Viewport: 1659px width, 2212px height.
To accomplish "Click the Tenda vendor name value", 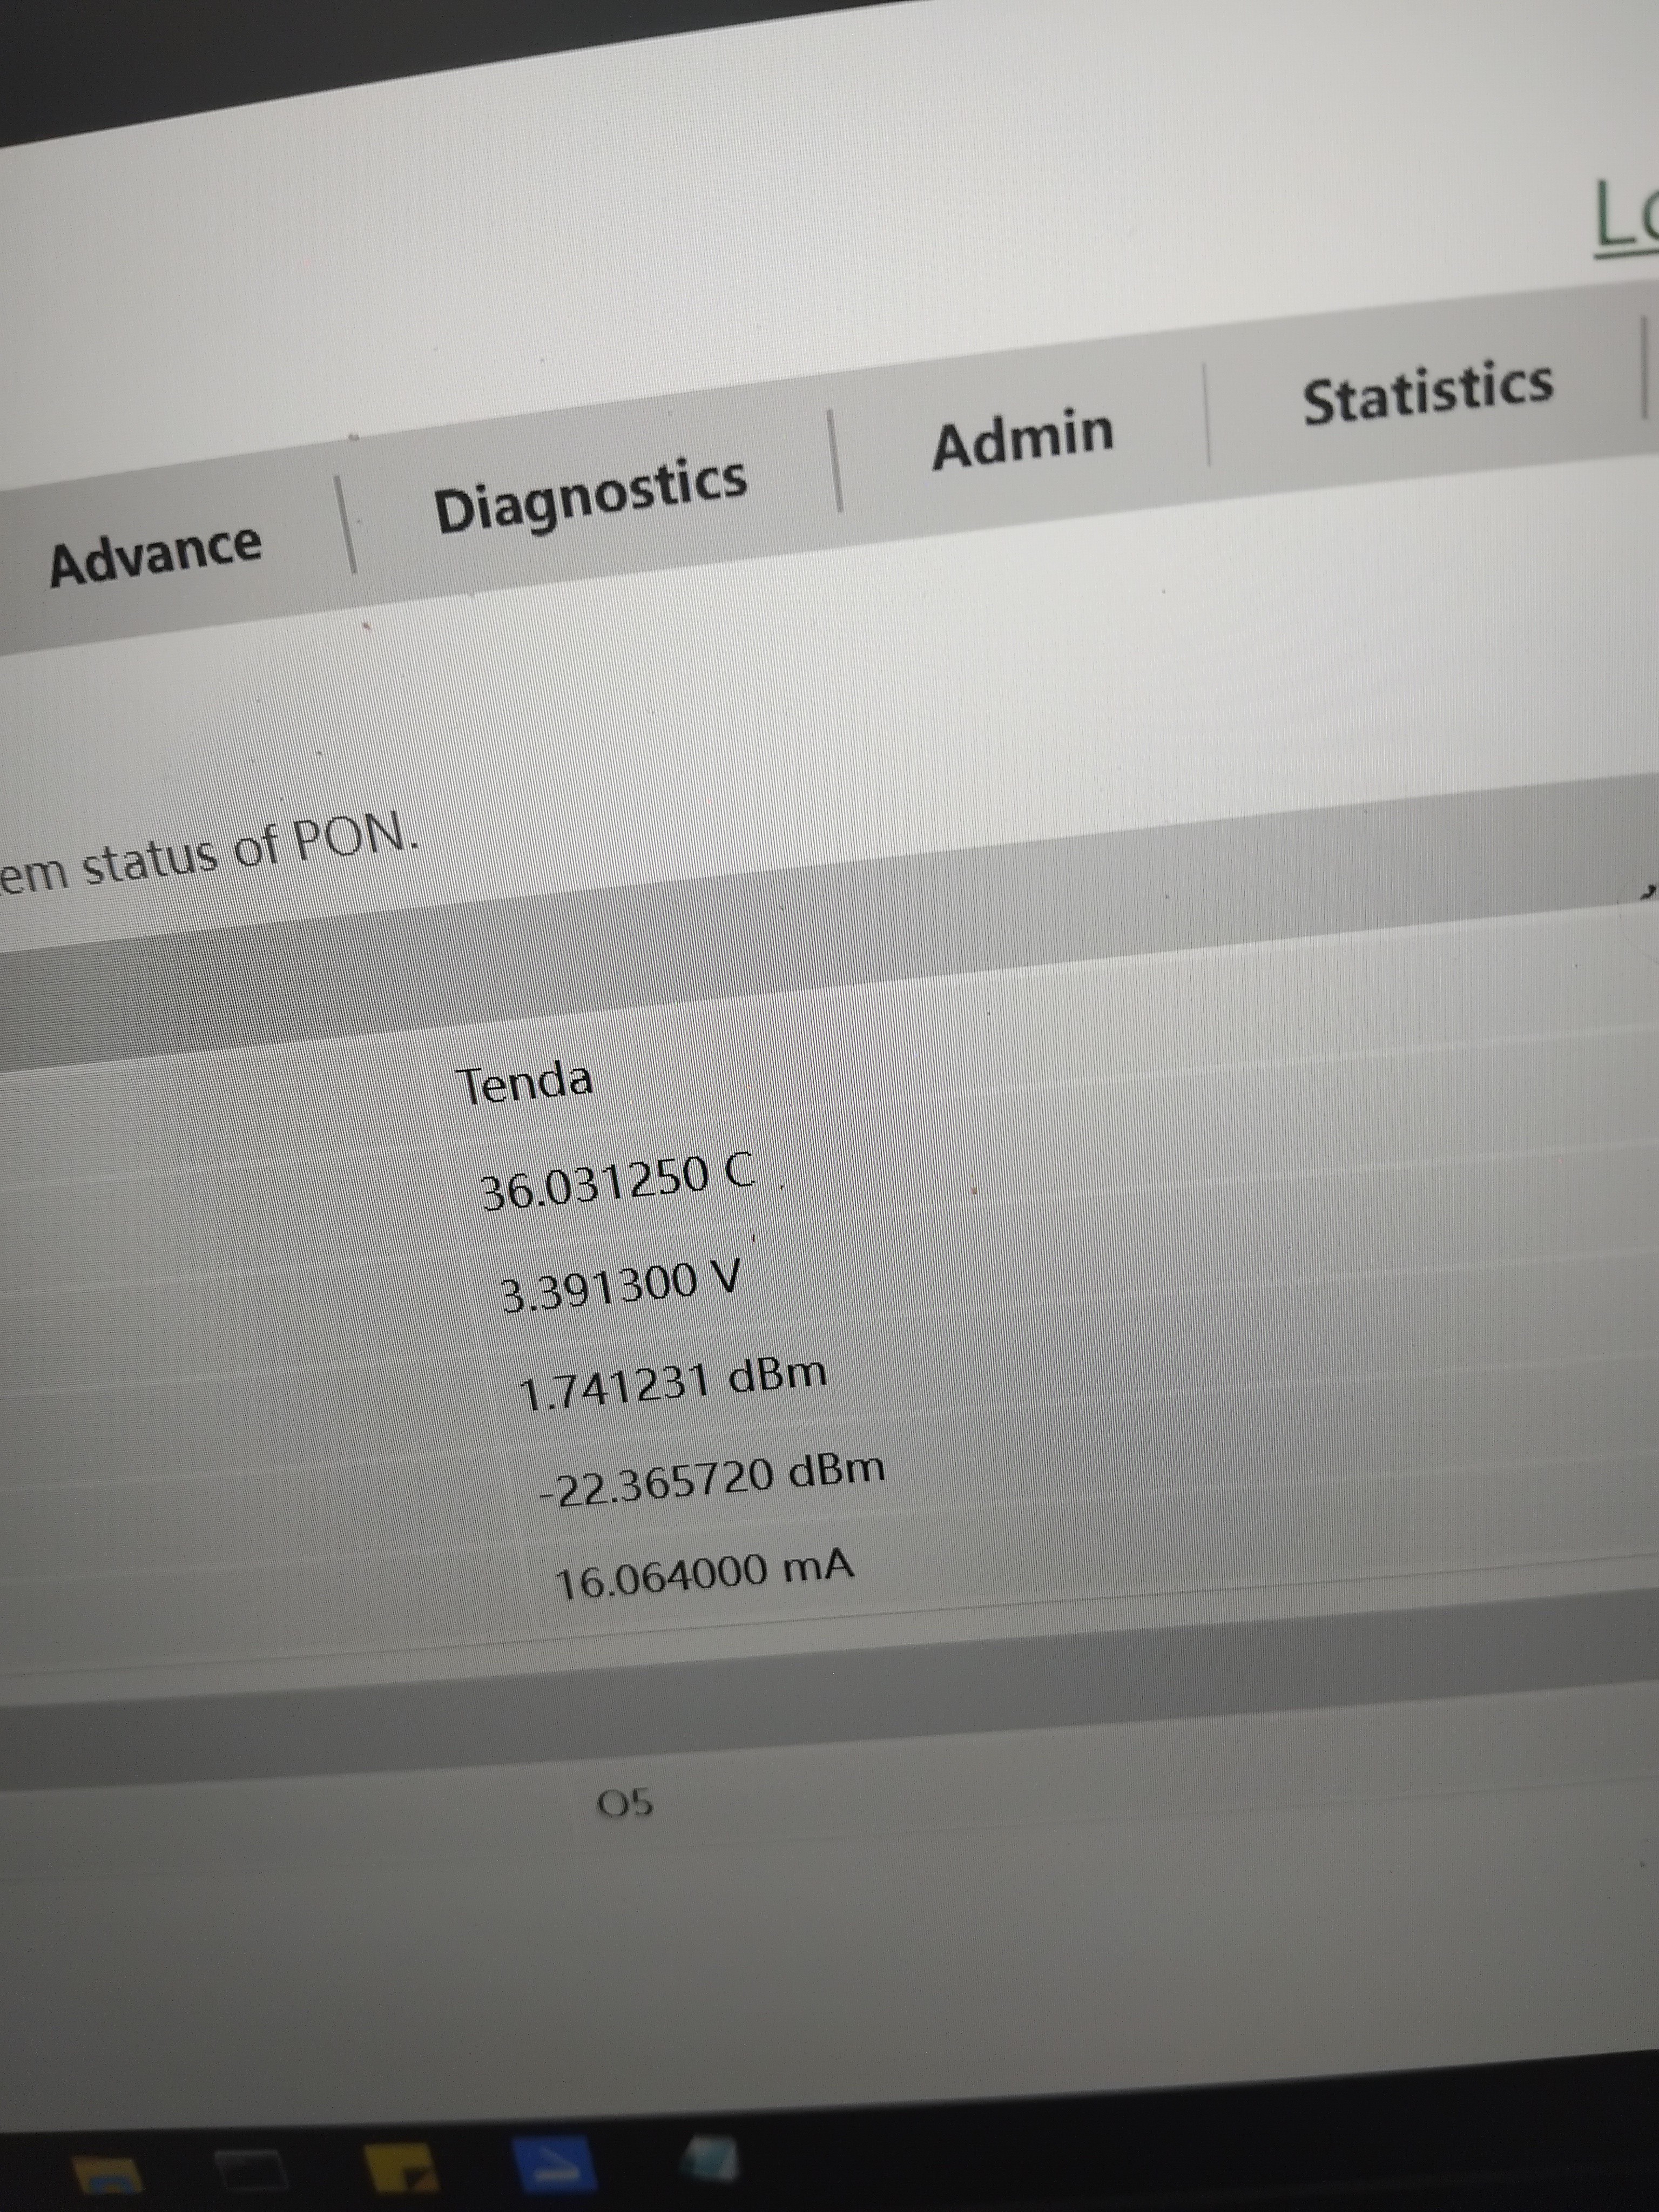I will coord(524,1083).
